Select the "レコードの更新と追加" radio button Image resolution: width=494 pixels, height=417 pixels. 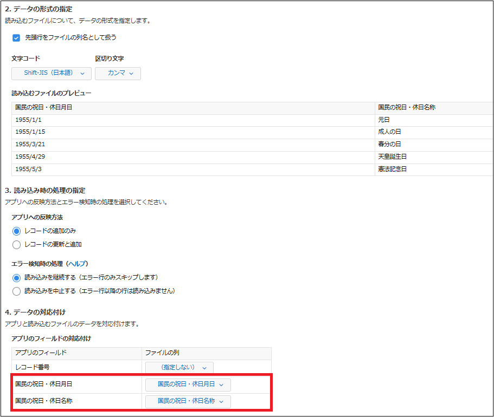tap(16, 244)
